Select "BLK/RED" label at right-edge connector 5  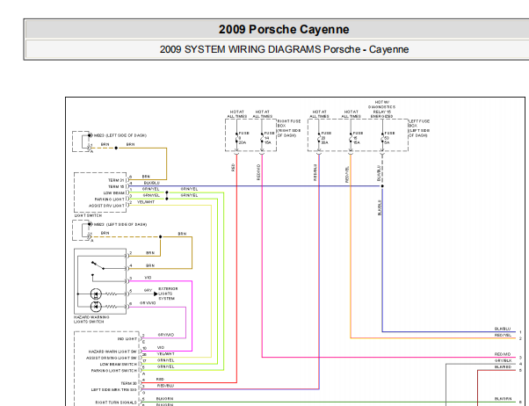pyautogui.click(x=503, y=366)
